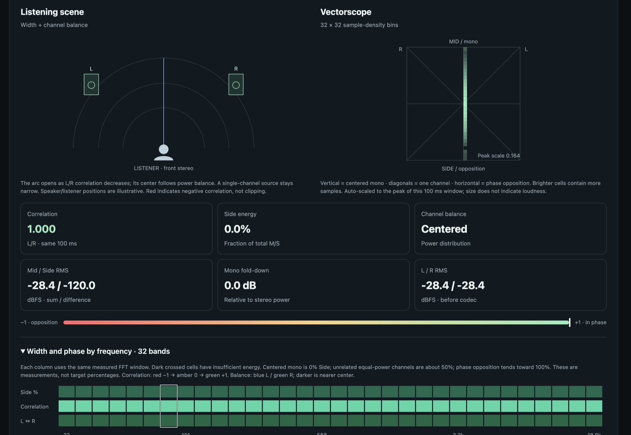Click the last L ↔ R band cell
Image resolution: width=631 pixels, height=435 pixels.
coord(594,421)
